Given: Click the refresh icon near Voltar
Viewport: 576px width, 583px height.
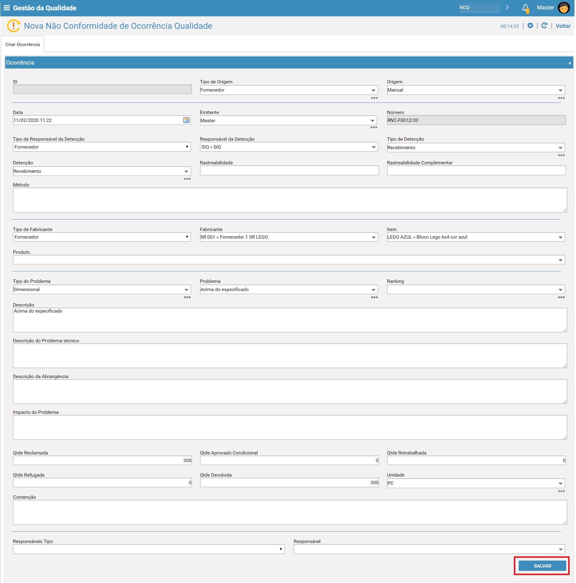Looking at the screenshot, I should [x=544, y=26].
